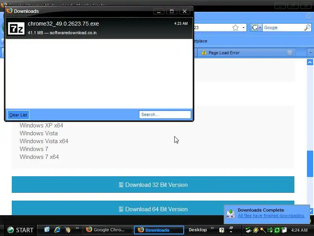Focus the Google search box in Firefox
The height and width of the screenshot is (236, 314).
click(283, 28)
